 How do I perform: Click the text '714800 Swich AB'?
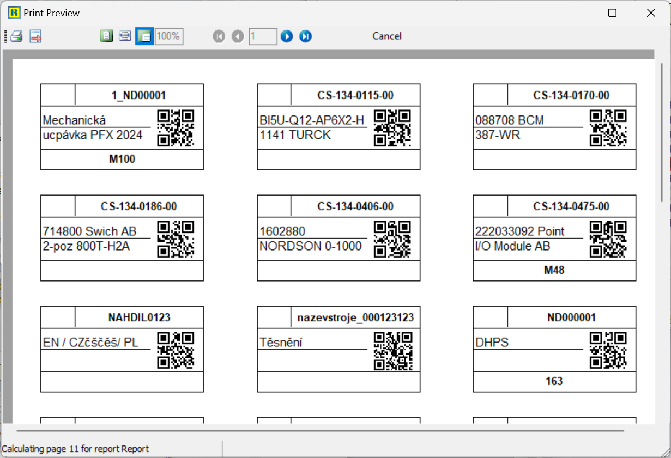coord(89,231)
